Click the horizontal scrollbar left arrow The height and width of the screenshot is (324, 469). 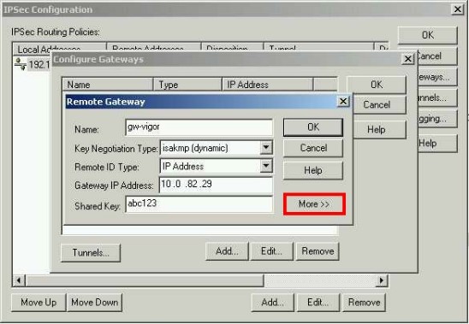[x=19, y=280]
